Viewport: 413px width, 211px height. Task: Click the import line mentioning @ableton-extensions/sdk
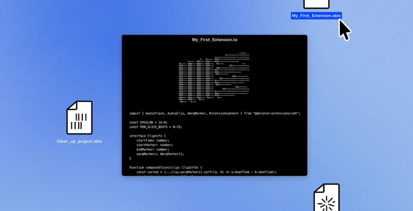[x=215, y=114]
